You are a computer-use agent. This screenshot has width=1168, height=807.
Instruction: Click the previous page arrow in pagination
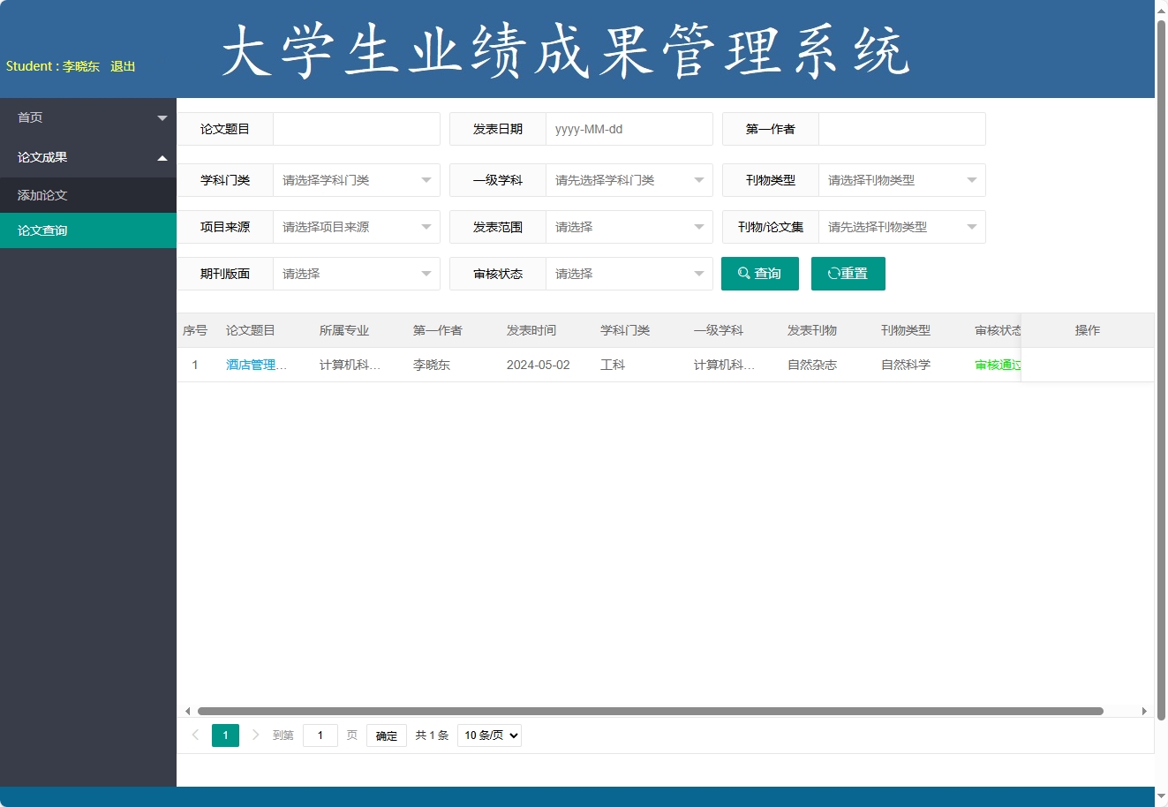pos(195,735)
